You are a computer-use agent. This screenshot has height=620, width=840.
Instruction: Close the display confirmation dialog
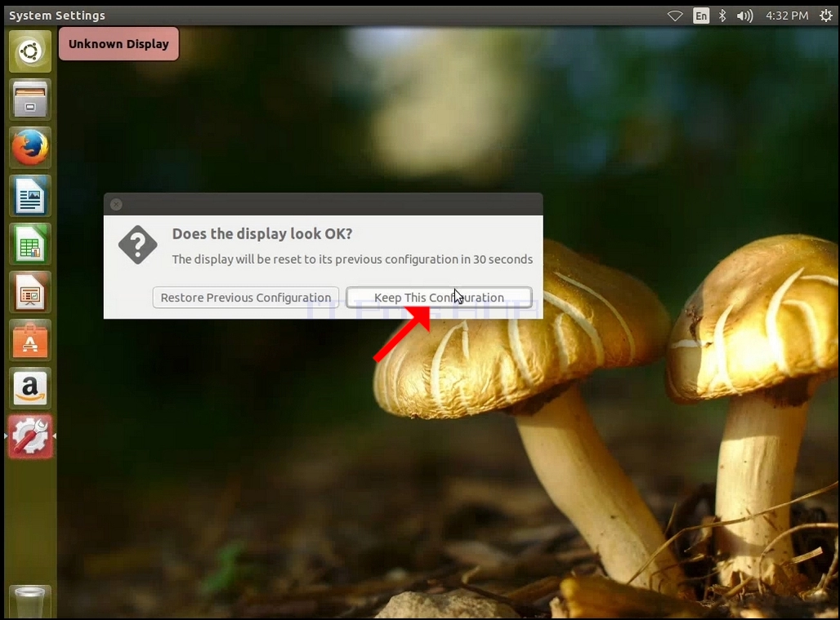pyautogui.click(x=116, y=204)
